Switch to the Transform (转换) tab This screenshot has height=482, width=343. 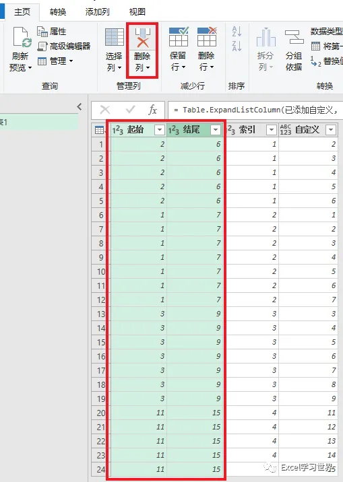point(58,12)
